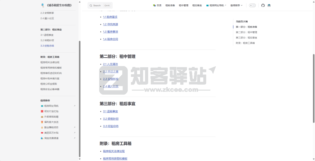Click the icon beside 淘宝优惠通道
The image size is (315, 161).
42,138
